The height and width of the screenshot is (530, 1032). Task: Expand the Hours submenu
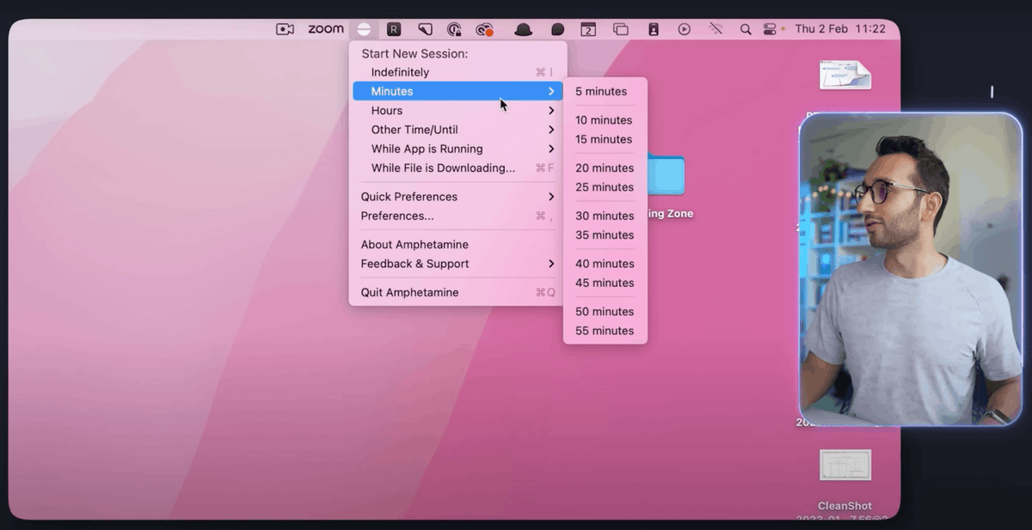(458, 111)
